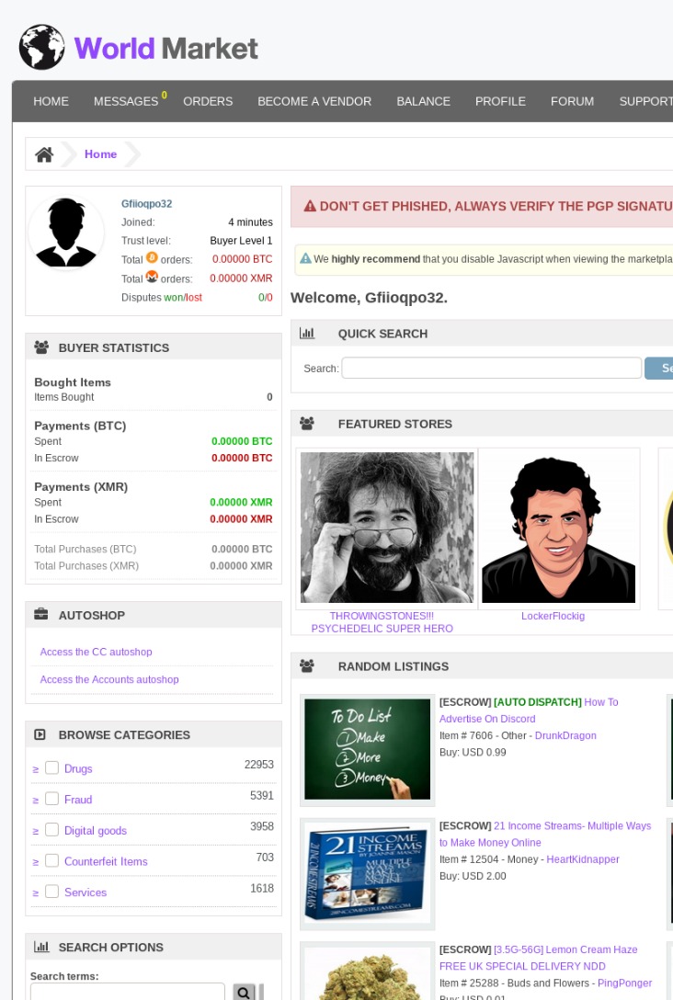The width and height of the screenshot is (673, 1000).
Task: Click the user avatar silhouette image
Action: [x=65, y=233]
